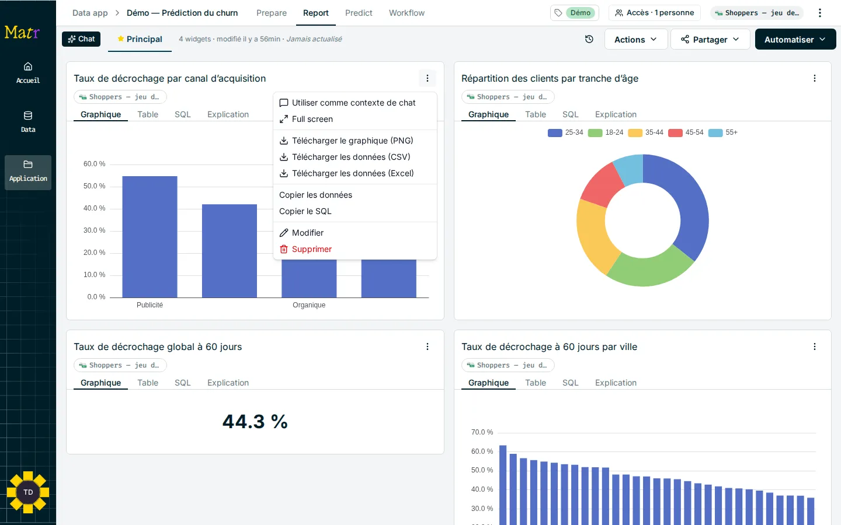Viewport: 841px width, 525px height.
Task: Expand the Actions dropdown
Action: [636, 39]
